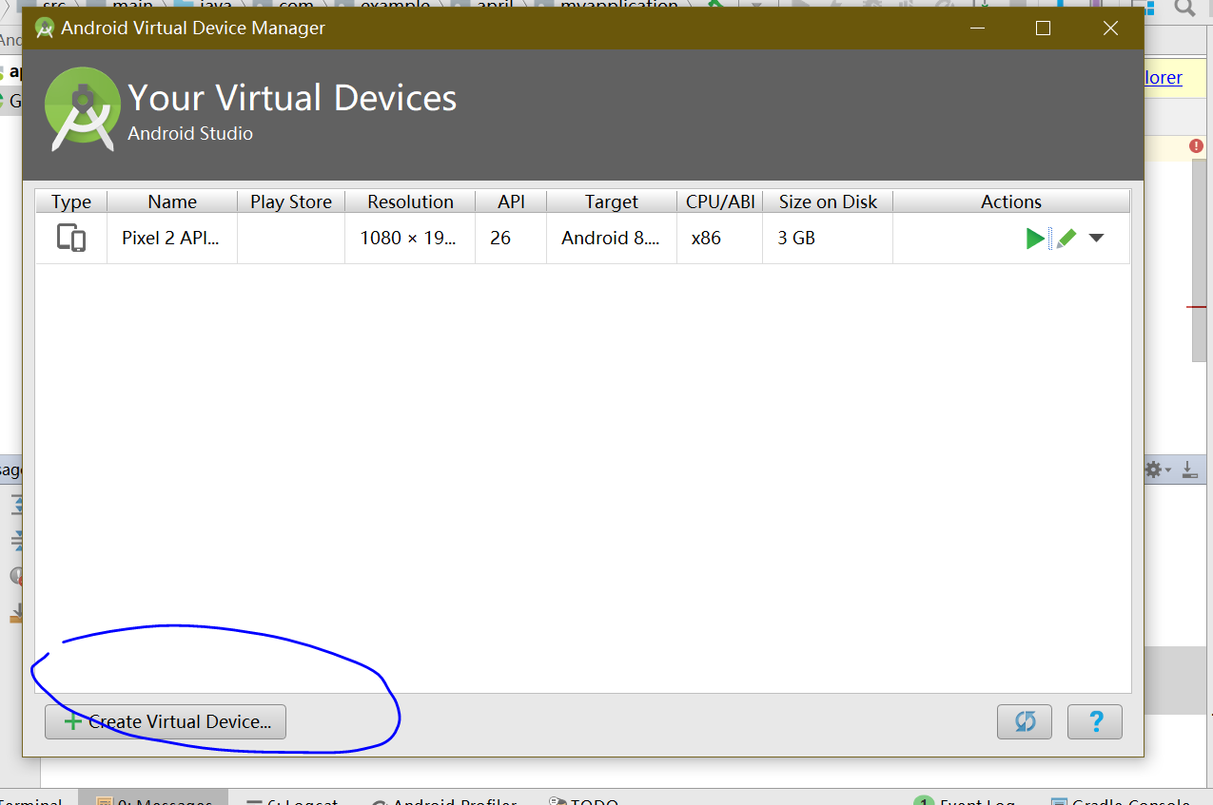
Task: Sort by the Size on Disk header
Action: (x=828, y=201)
